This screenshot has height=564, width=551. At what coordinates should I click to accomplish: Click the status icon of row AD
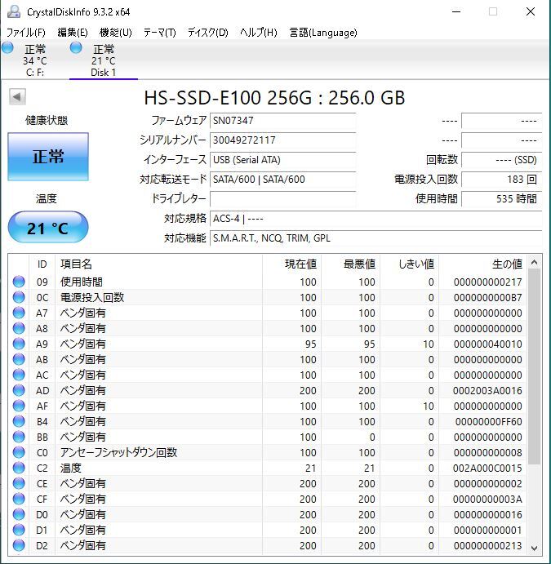(19, 390)
